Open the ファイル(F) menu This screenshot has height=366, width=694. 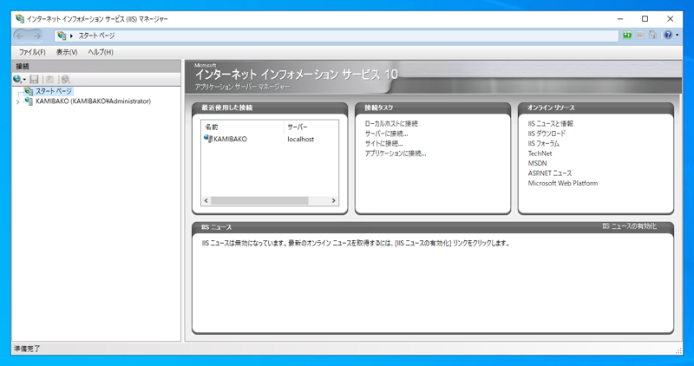[x=32, y=52]
